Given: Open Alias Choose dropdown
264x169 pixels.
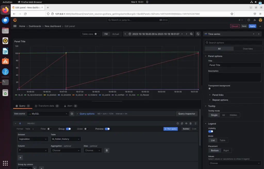Looking at the screenshot, I should pyautogui.click(x=93, y=151).
